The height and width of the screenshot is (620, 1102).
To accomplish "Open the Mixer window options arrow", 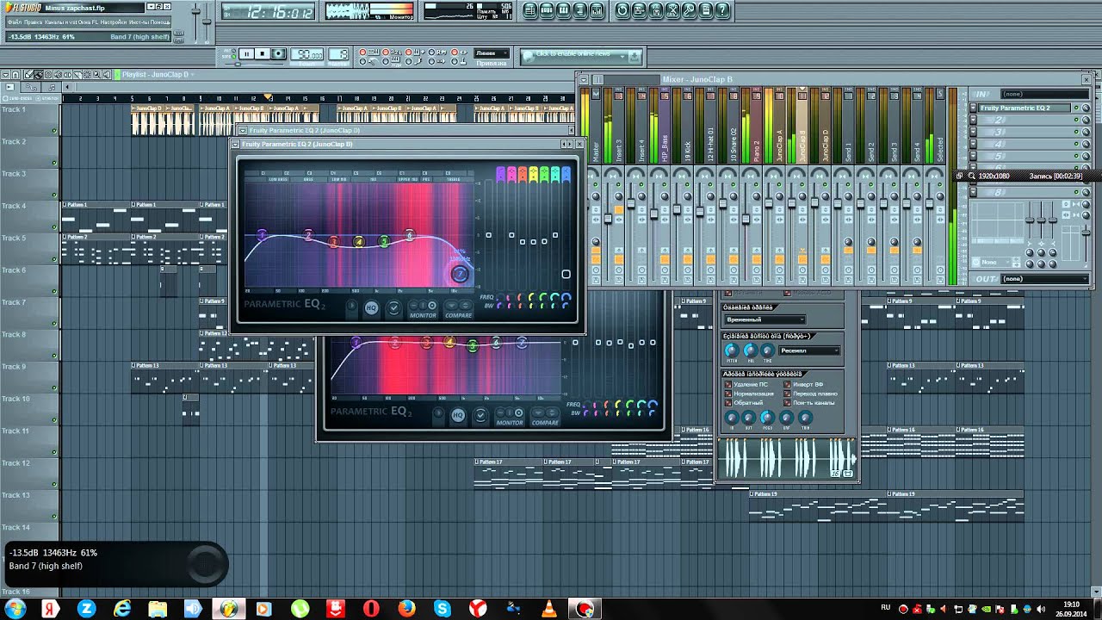I will click(x=585, y=79).
